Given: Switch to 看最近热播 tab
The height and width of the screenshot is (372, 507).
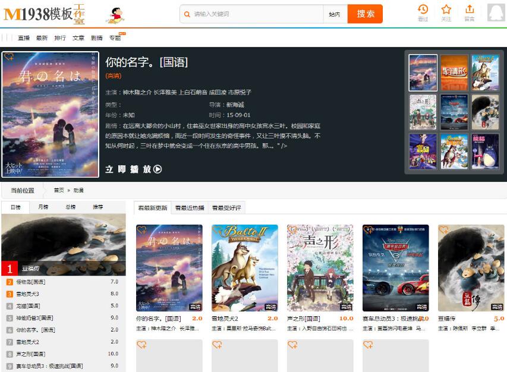Looking at the screenshot, I should pos(189,208).
